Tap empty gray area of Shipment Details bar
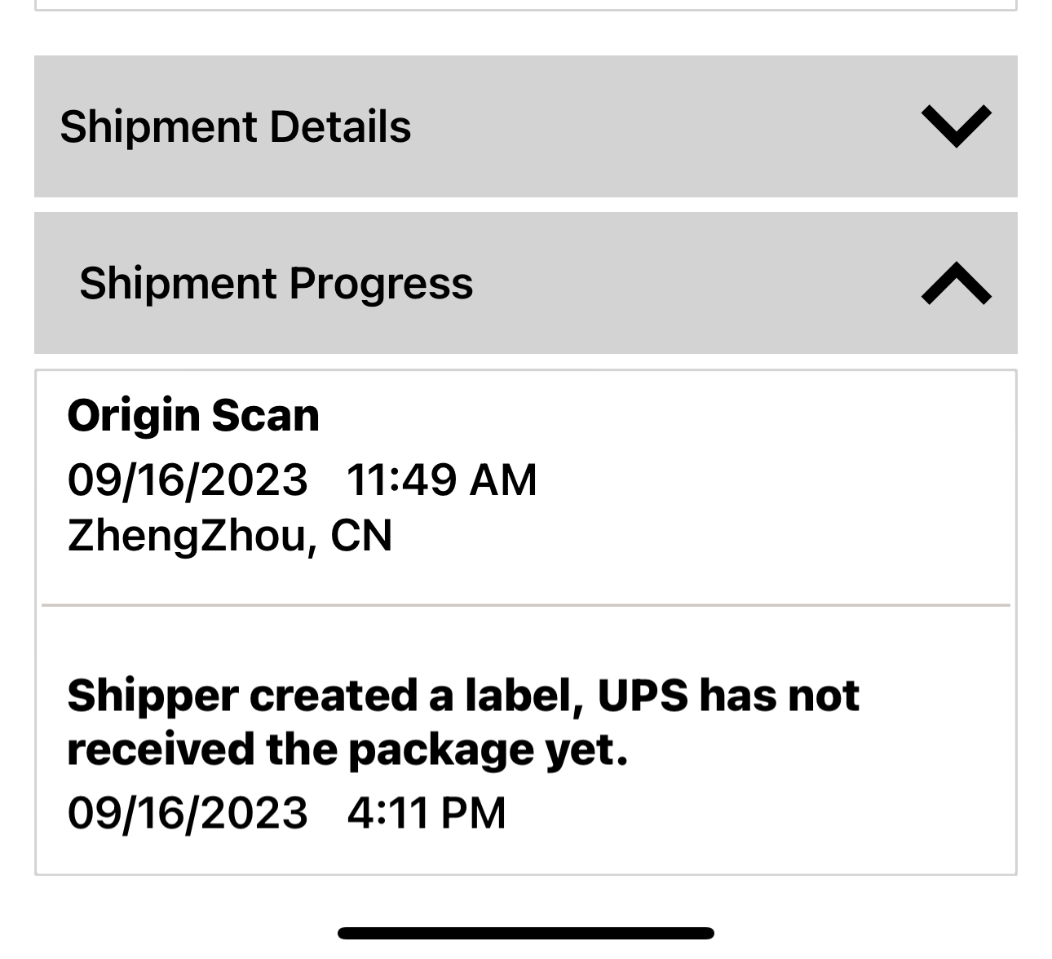The height and width of the screenshot is (959, 1052). click(652, 126)
